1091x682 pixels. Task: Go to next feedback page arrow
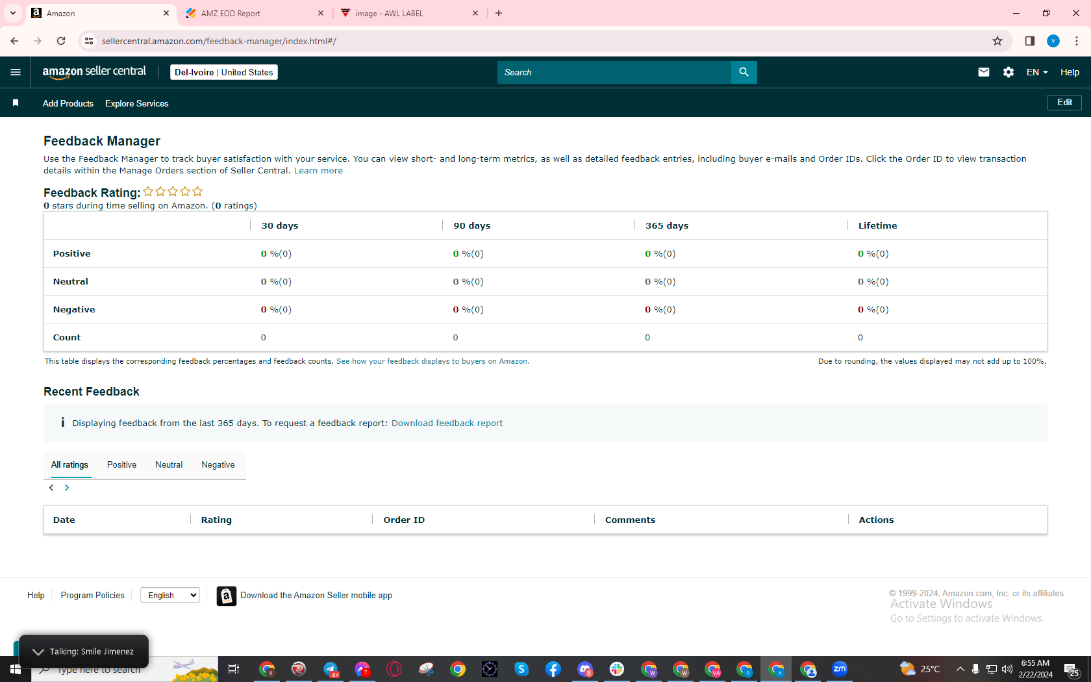point(67,488)
